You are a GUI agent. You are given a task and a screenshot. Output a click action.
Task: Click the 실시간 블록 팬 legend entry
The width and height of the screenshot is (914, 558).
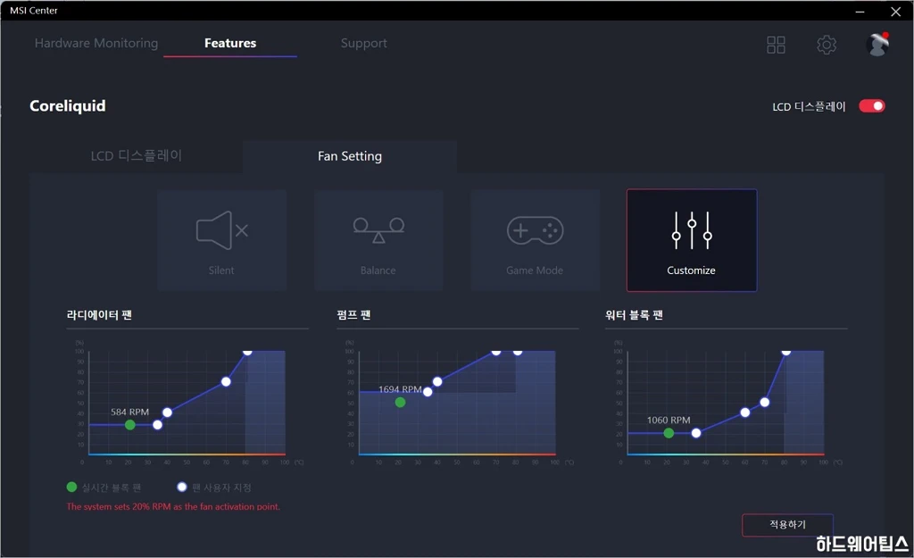coord(104,487)
